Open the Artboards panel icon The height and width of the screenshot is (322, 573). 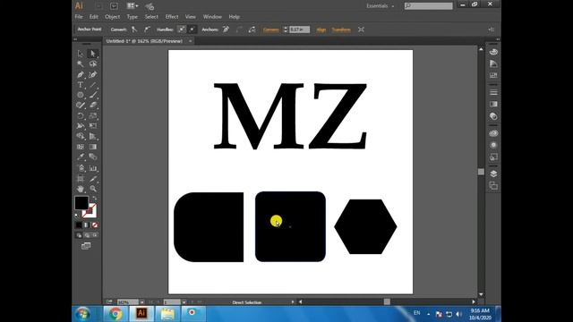(493, 186)
